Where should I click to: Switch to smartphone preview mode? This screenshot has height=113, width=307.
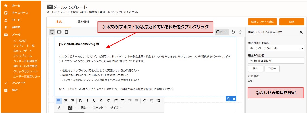[x=66, y=32]
